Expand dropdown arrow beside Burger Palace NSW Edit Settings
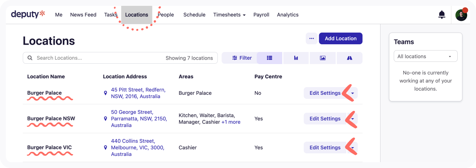The height and width of the screenshot is (168, 476). [353, 119]
